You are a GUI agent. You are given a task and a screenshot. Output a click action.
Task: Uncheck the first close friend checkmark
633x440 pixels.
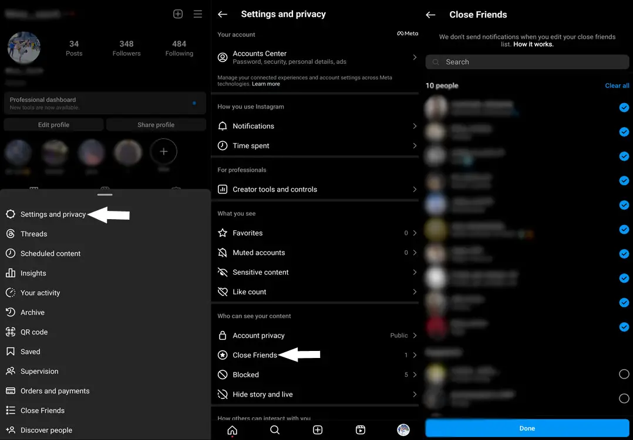point(624,108)
